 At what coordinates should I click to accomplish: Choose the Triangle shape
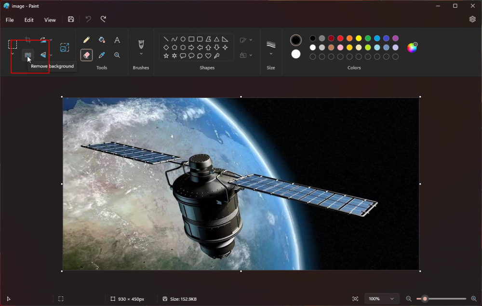217,39
